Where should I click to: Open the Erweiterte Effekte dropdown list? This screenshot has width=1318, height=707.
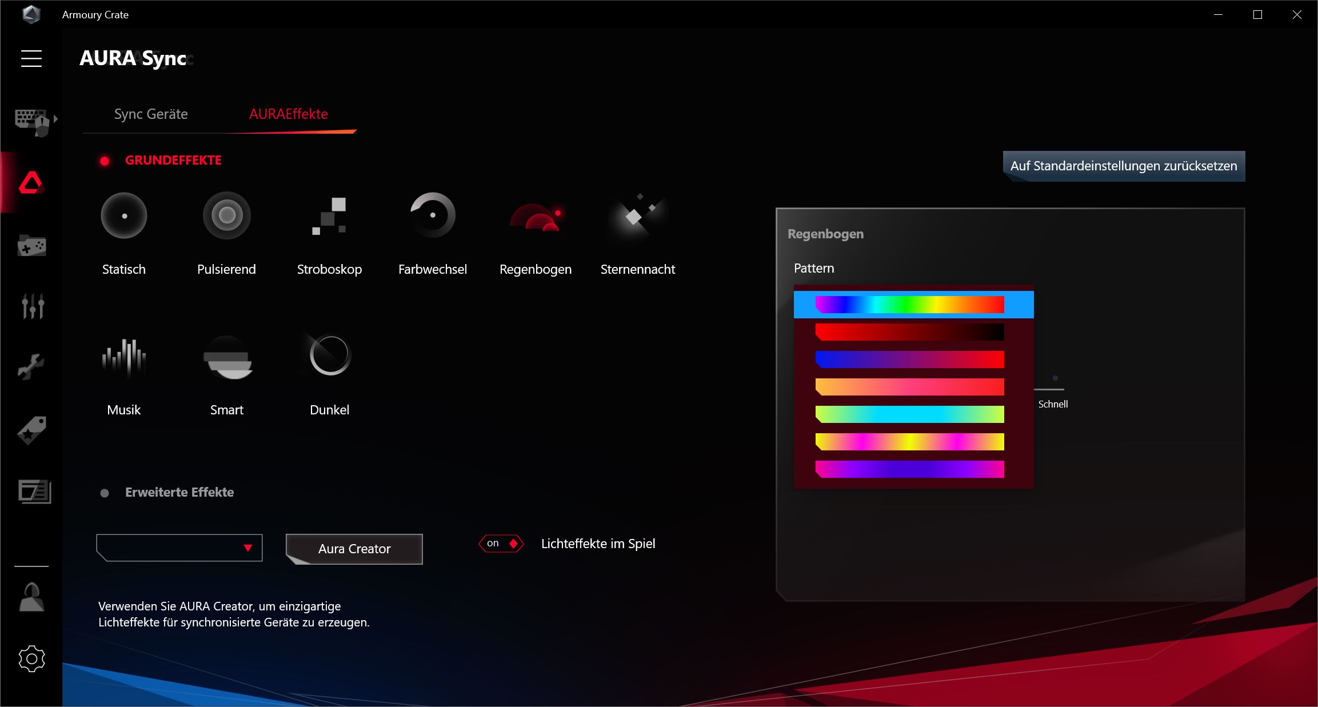pos(179,548)
